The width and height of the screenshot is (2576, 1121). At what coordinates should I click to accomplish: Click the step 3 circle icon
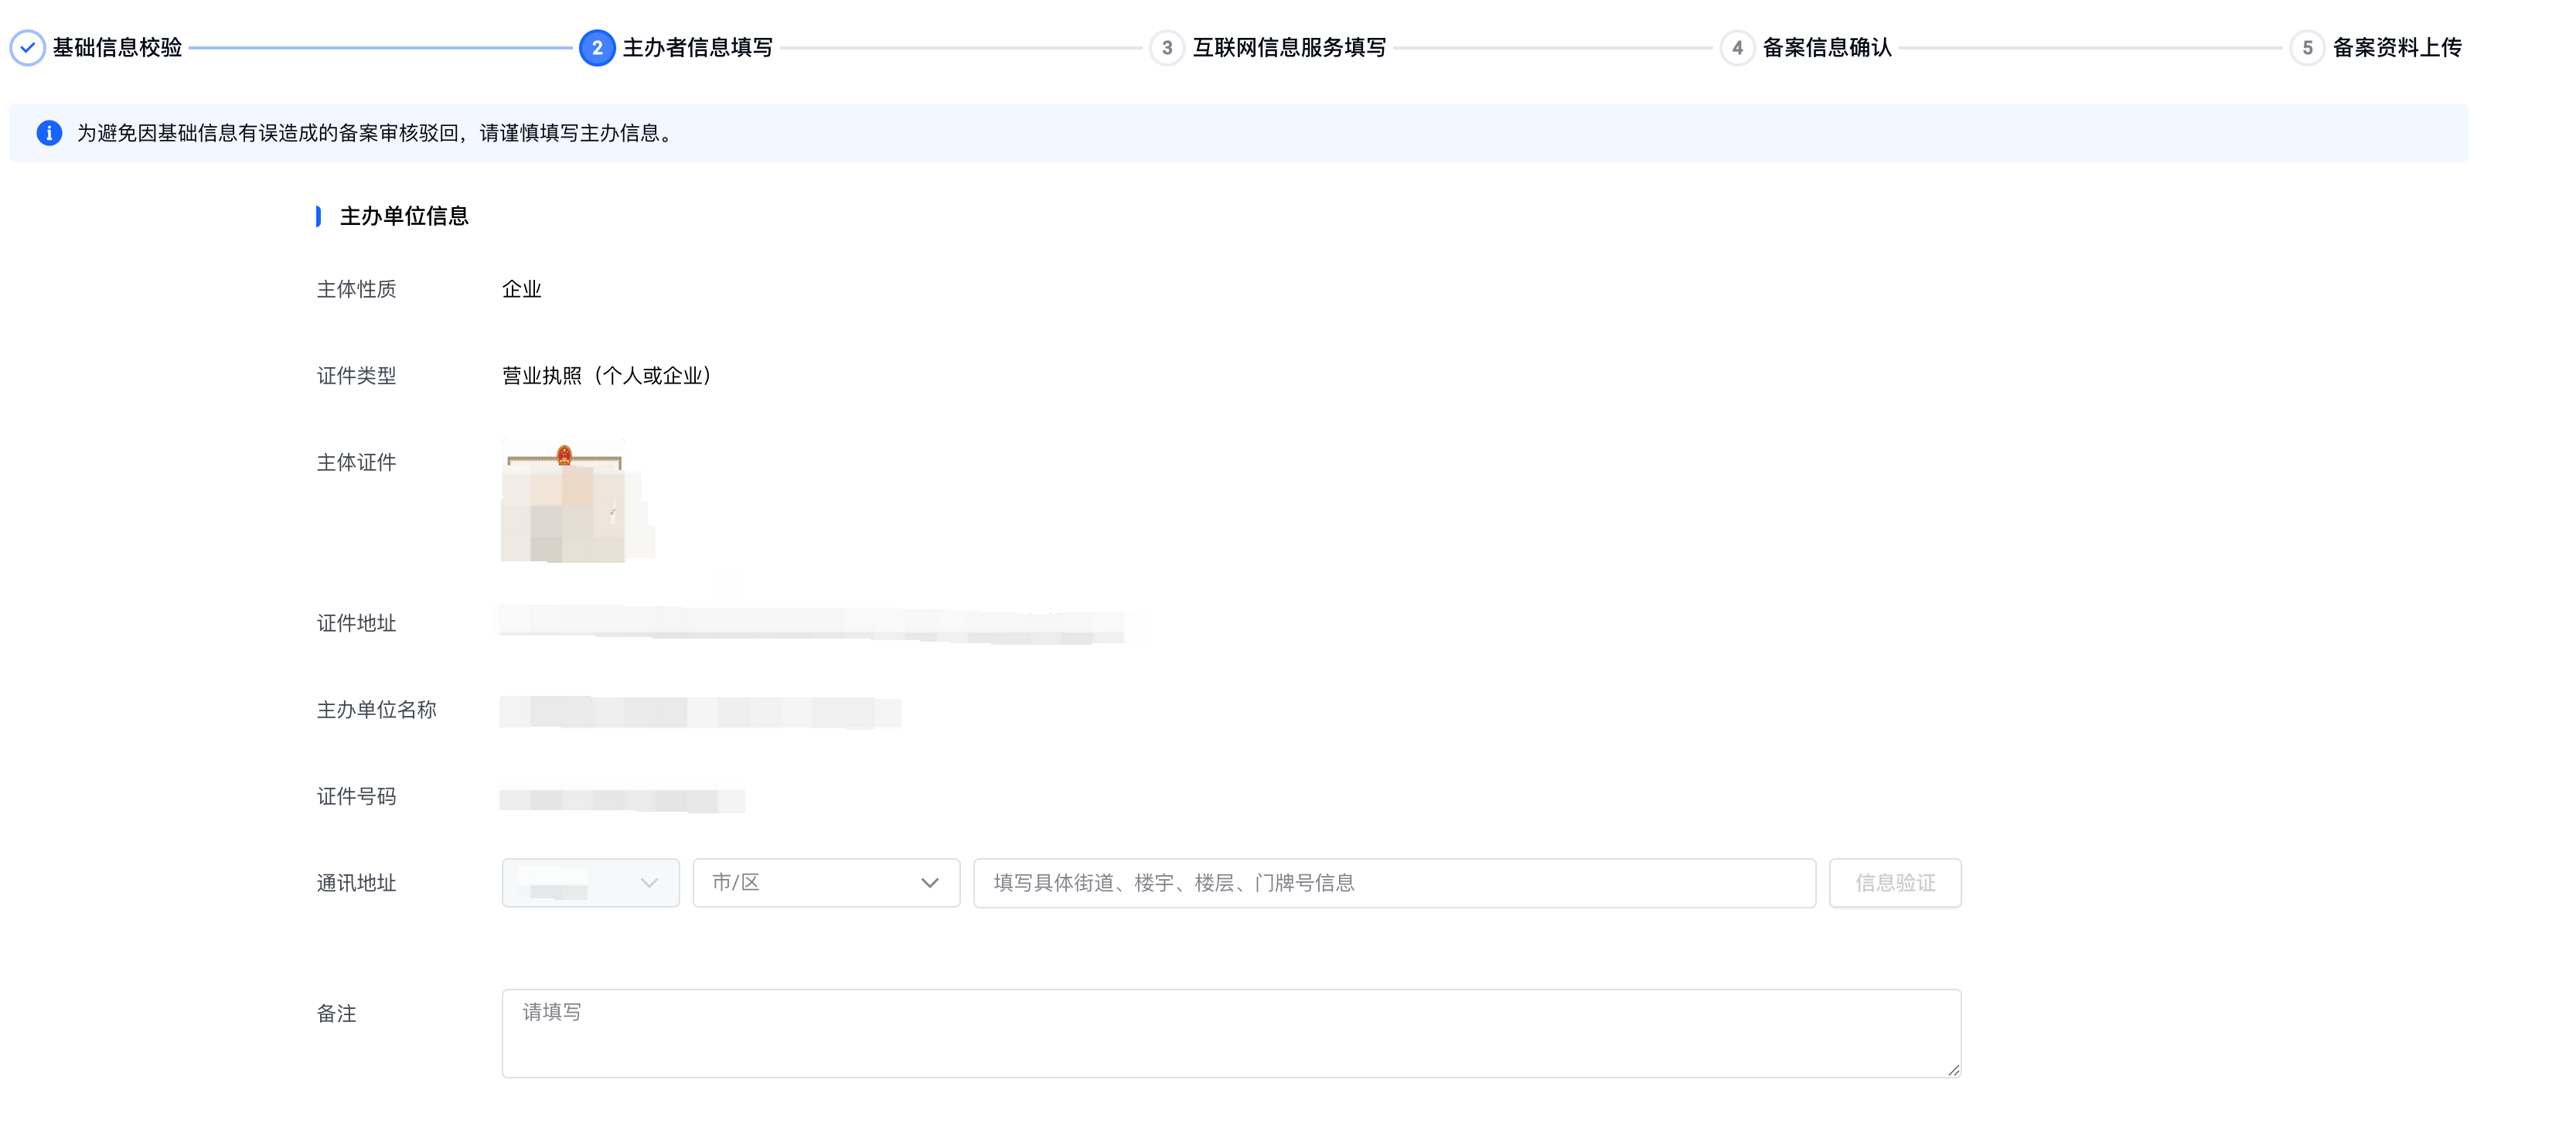point(1166,47)
